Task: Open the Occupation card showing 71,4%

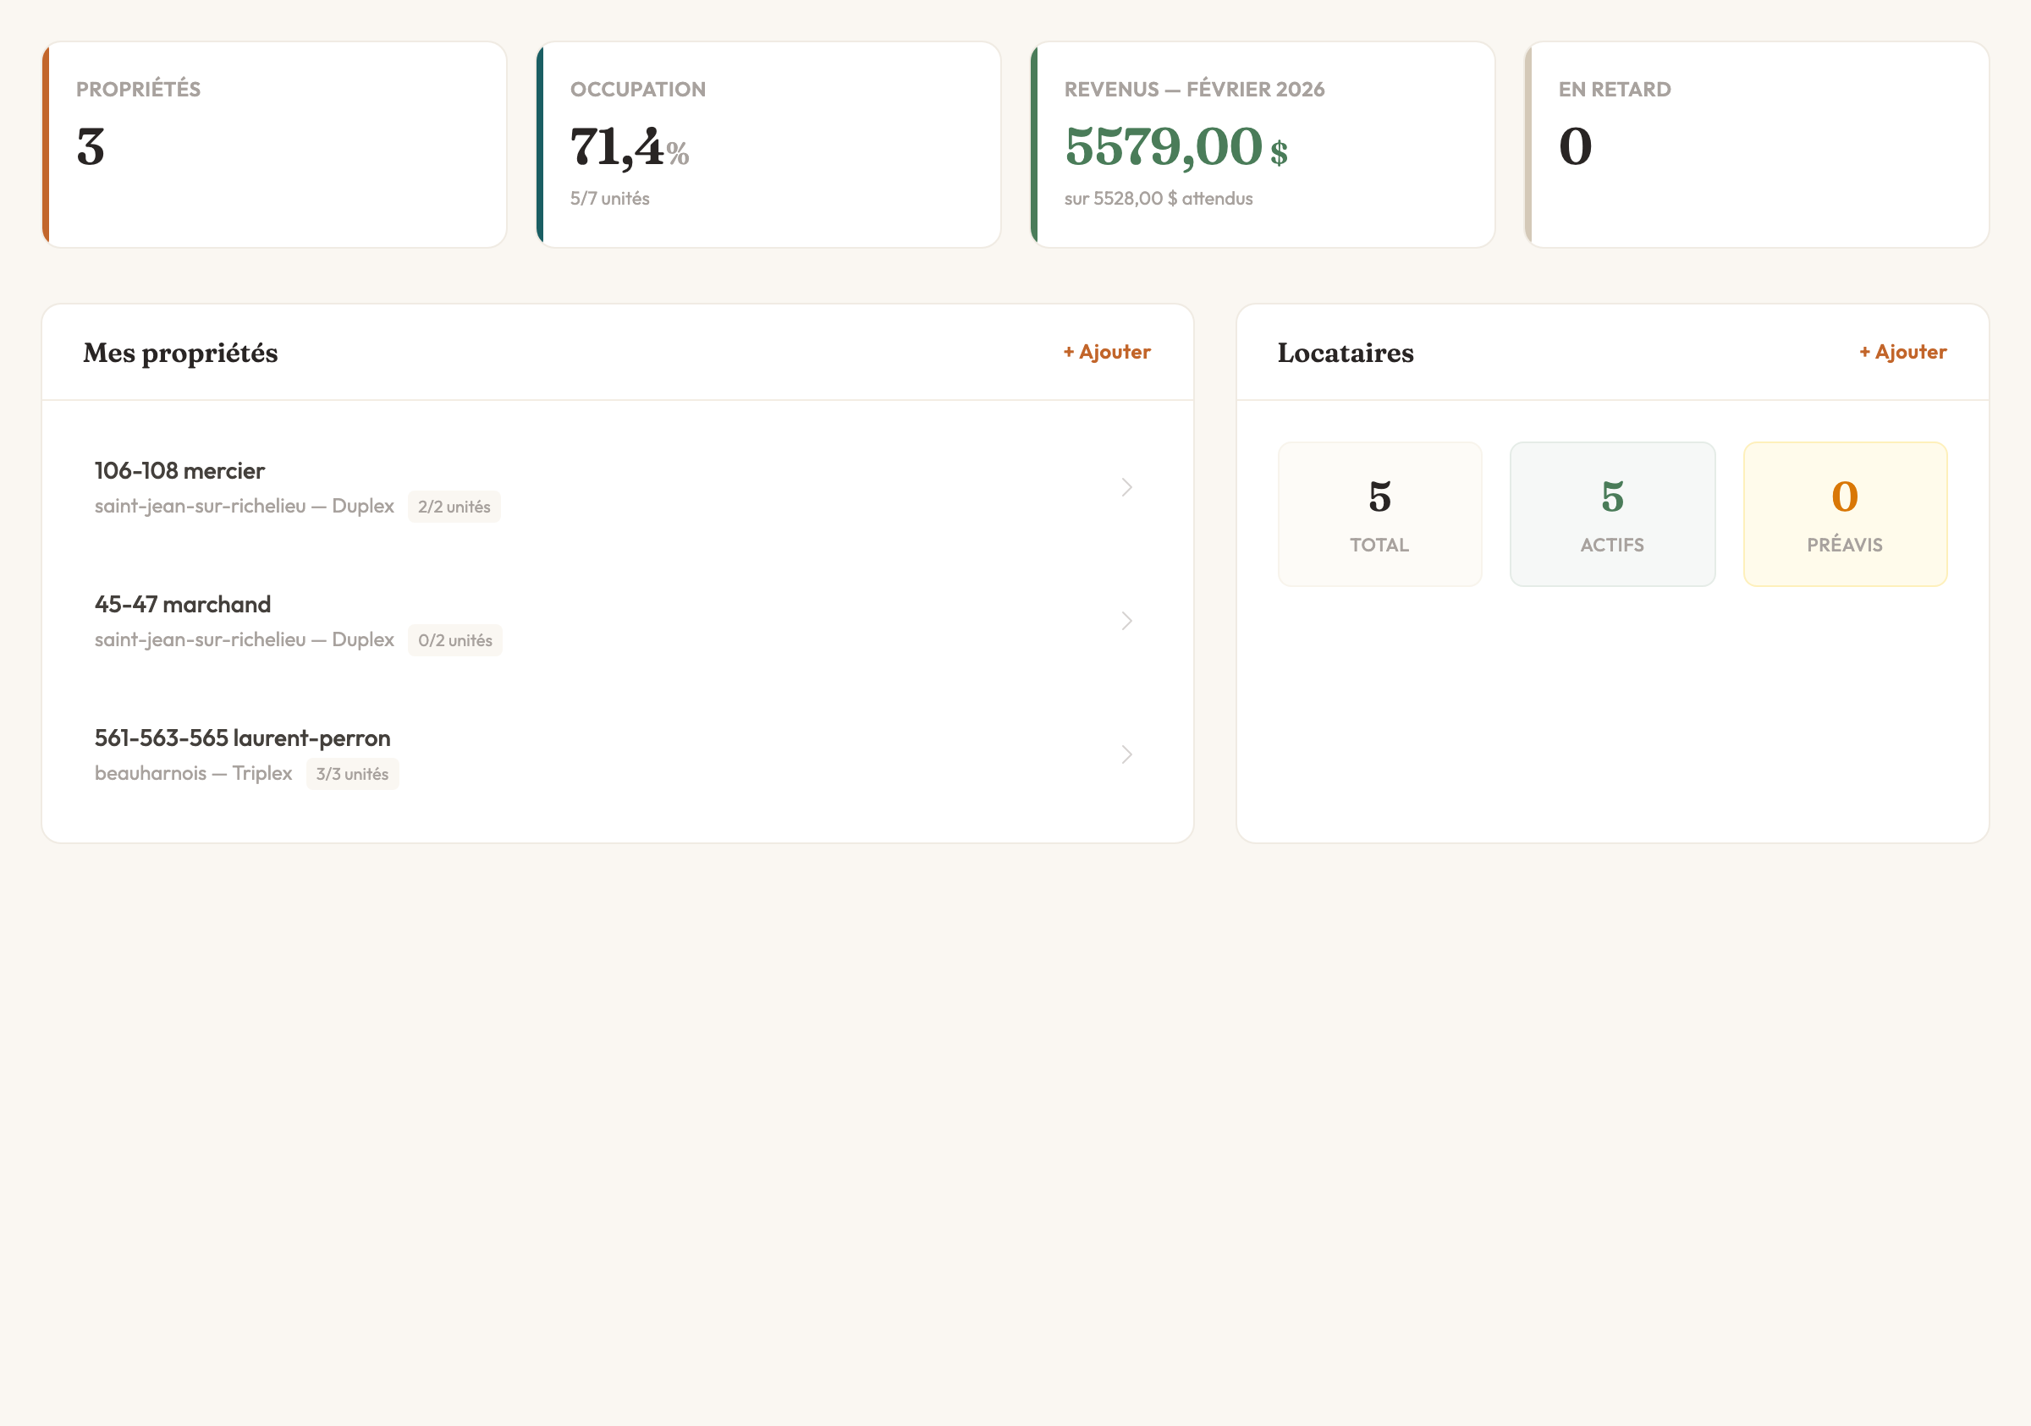Action: click(768, 142)
